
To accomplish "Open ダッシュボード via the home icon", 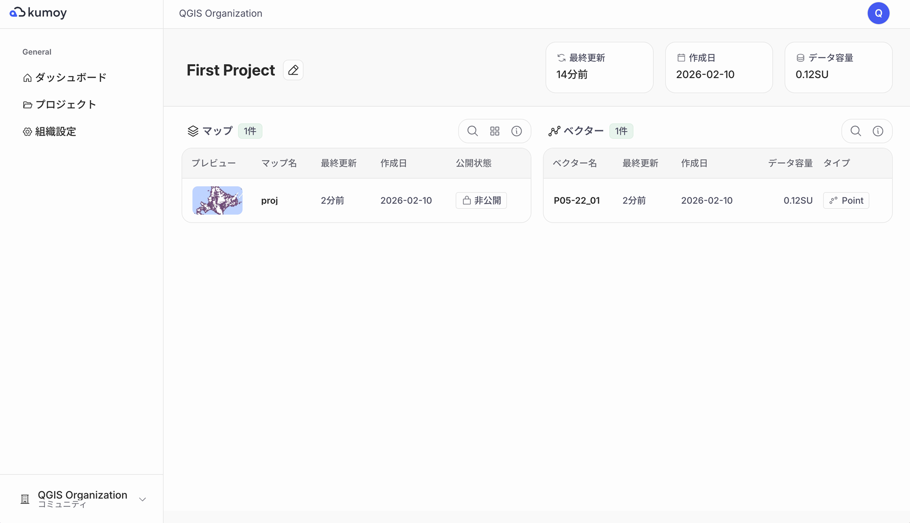I will coord(27,77).
